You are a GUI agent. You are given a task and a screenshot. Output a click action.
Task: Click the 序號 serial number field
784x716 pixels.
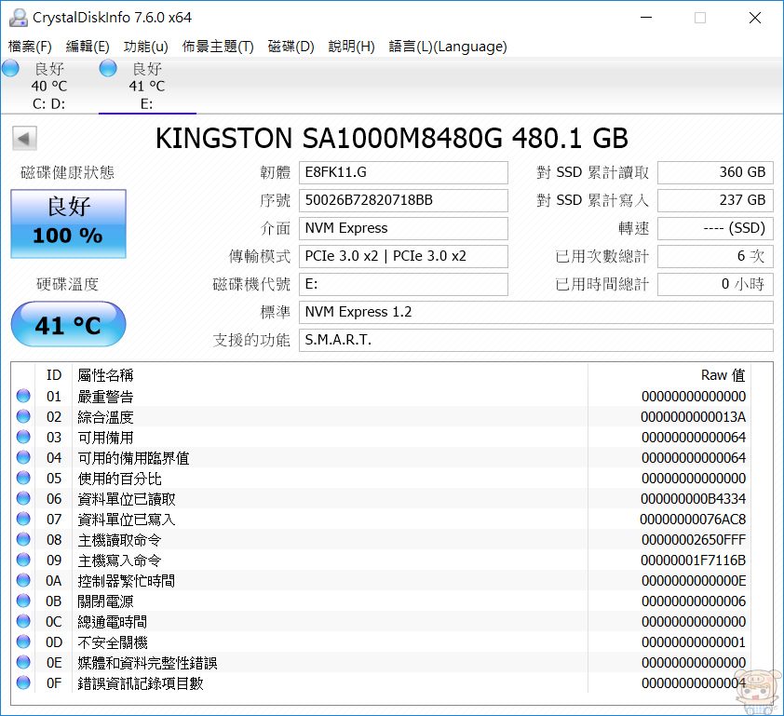pyautogui.click(x=403, y=200)
